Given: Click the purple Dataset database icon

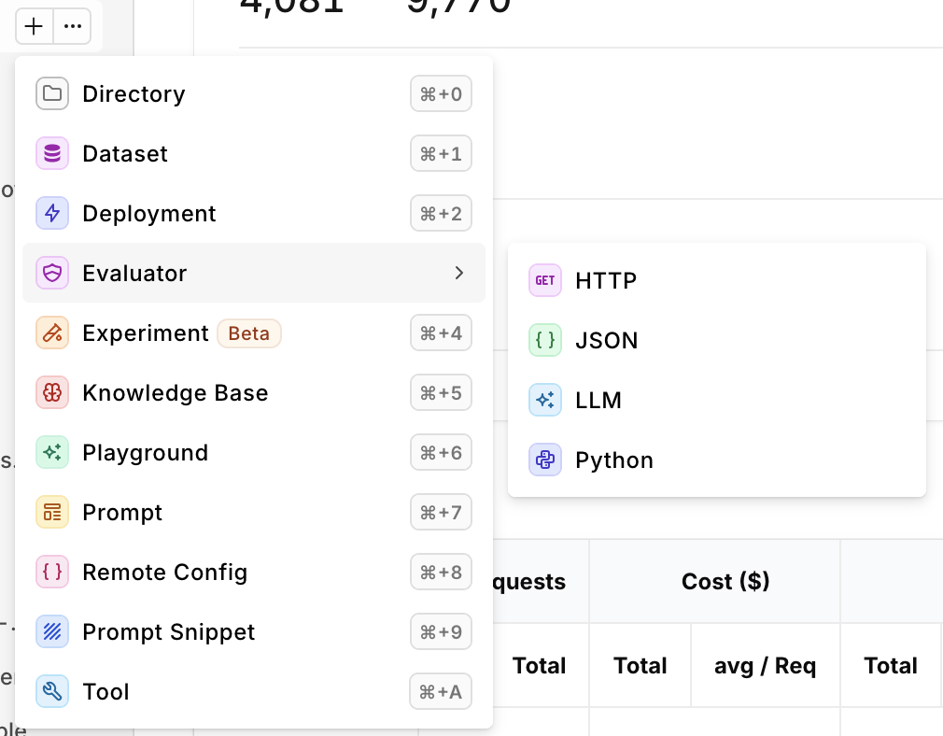Looking at the screenshot, I should [52, 153].
